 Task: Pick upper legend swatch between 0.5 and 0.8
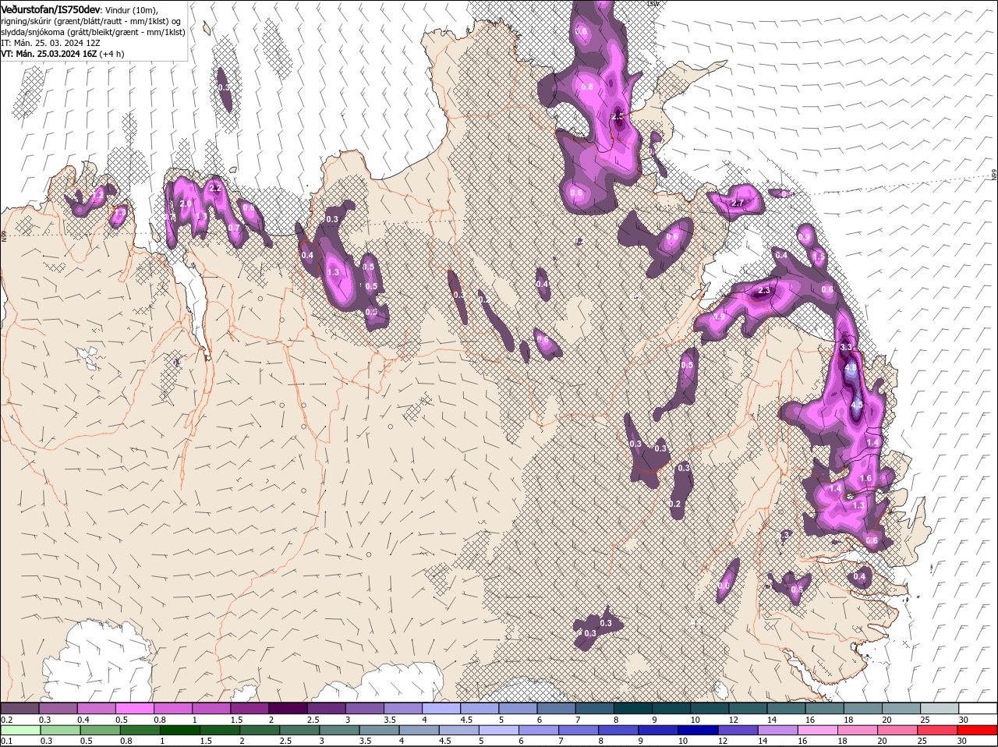[x=134, y=708]
